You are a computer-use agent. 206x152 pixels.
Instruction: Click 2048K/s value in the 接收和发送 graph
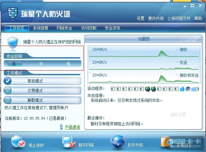pyautogui.click(x=100, y=75)
